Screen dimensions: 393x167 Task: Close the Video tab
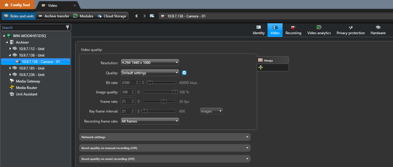coord(75,5)
